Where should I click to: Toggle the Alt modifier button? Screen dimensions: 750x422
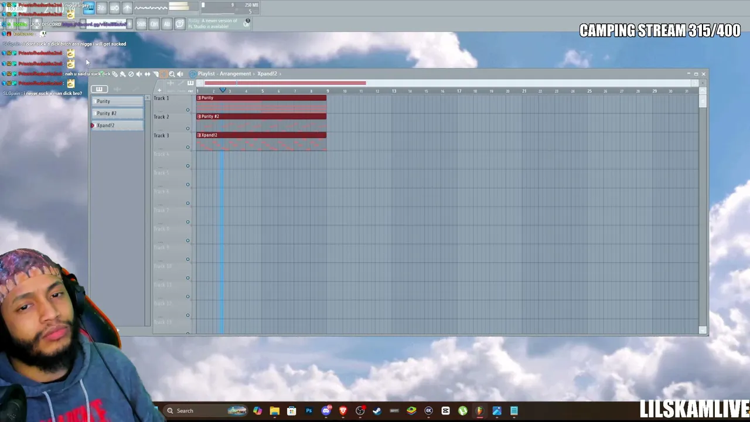166,23
